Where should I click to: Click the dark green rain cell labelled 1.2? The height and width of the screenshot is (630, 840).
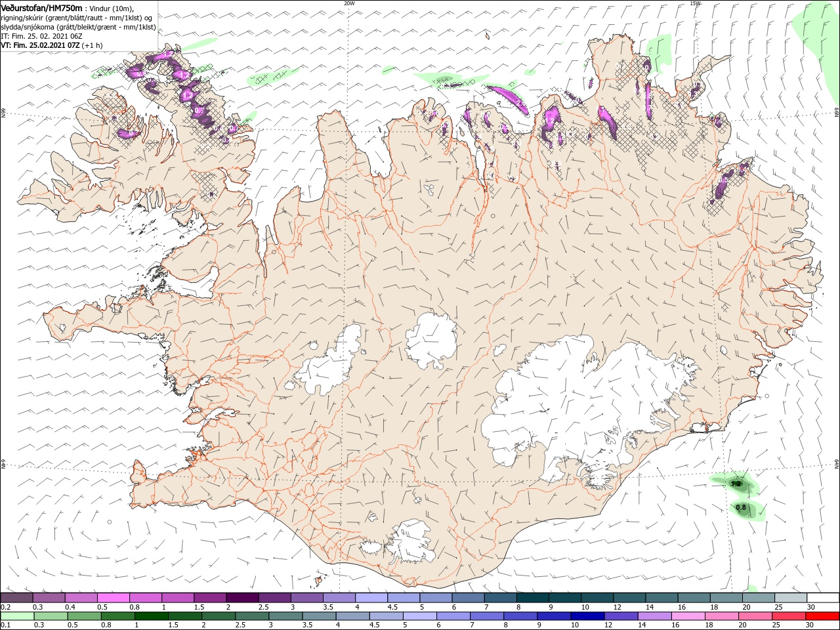pos(736,484)
